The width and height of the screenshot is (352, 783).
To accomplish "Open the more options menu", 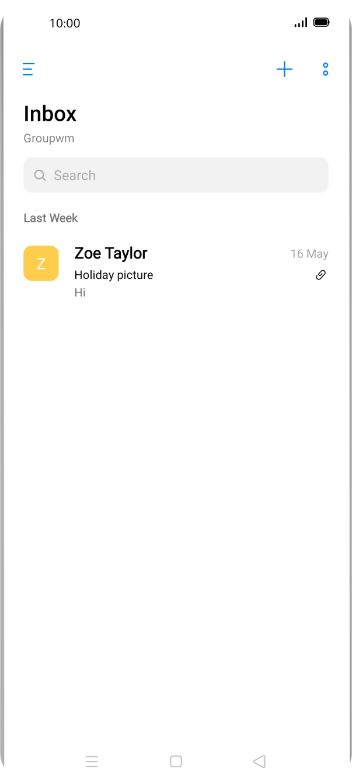I will tap(325, 69).
